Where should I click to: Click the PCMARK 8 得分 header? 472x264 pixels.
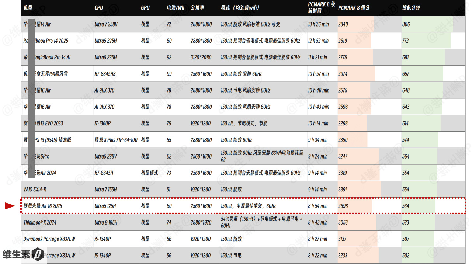354,8
